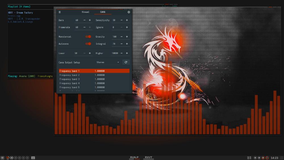
Task: Click the Ignore value field showing 0
Action: (115, 27)
